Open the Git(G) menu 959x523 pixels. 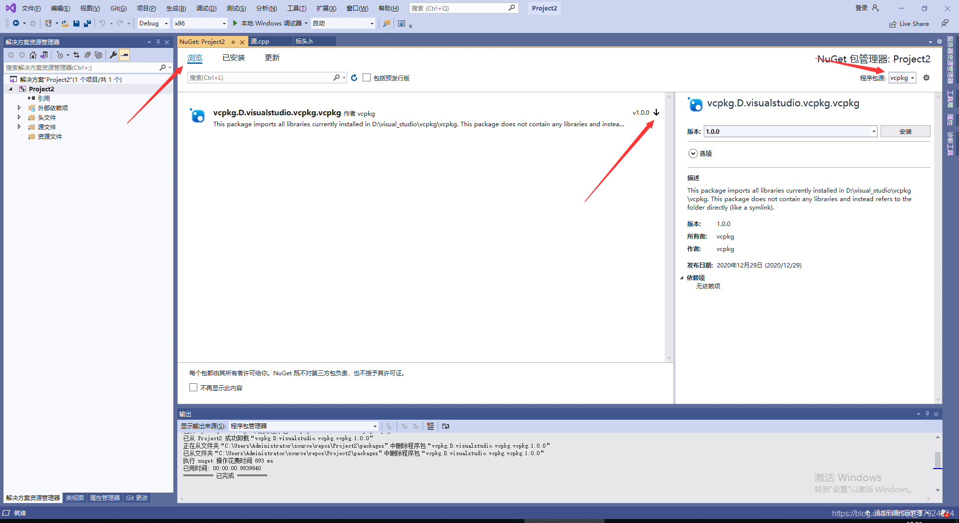(x=118, y=8)
